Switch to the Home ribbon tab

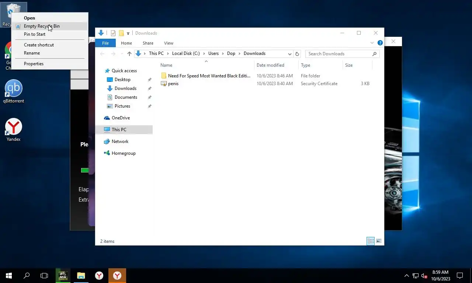(x=126, y=43)
